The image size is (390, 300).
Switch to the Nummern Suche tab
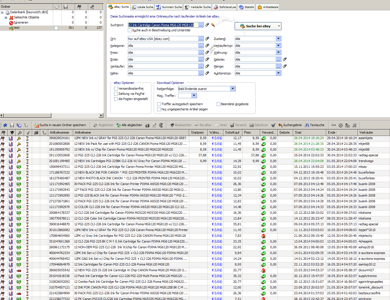click(169, 7)
